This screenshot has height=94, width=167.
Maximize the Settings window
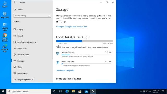click(x=107, y=2)
